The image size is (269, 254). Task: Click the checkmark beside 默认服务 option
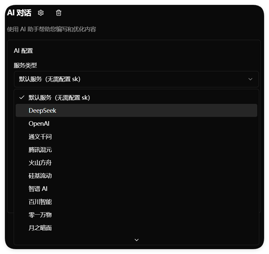[x=22, y=97]
